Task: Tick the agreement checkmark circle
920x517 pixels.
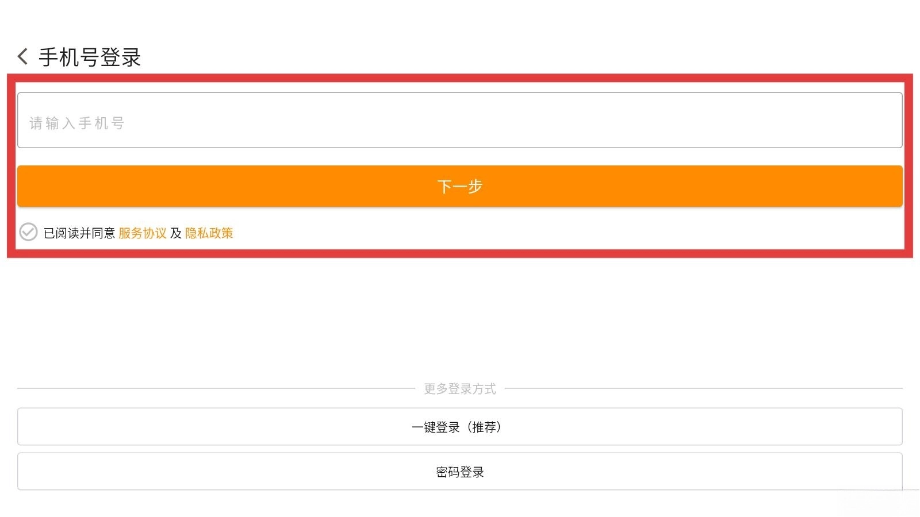Action: (x=28, y=232)
